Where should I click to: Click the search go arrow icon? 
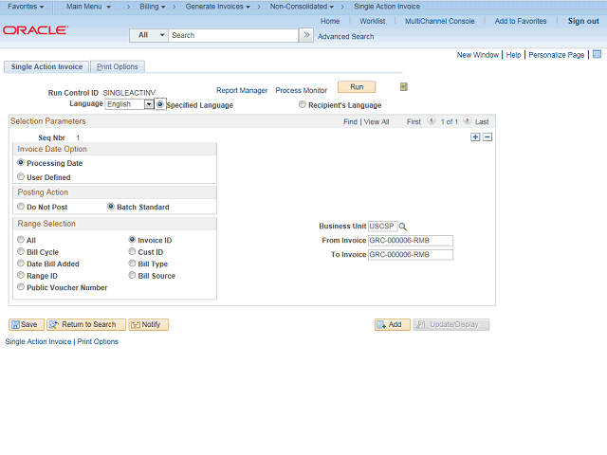pos(306,35)
